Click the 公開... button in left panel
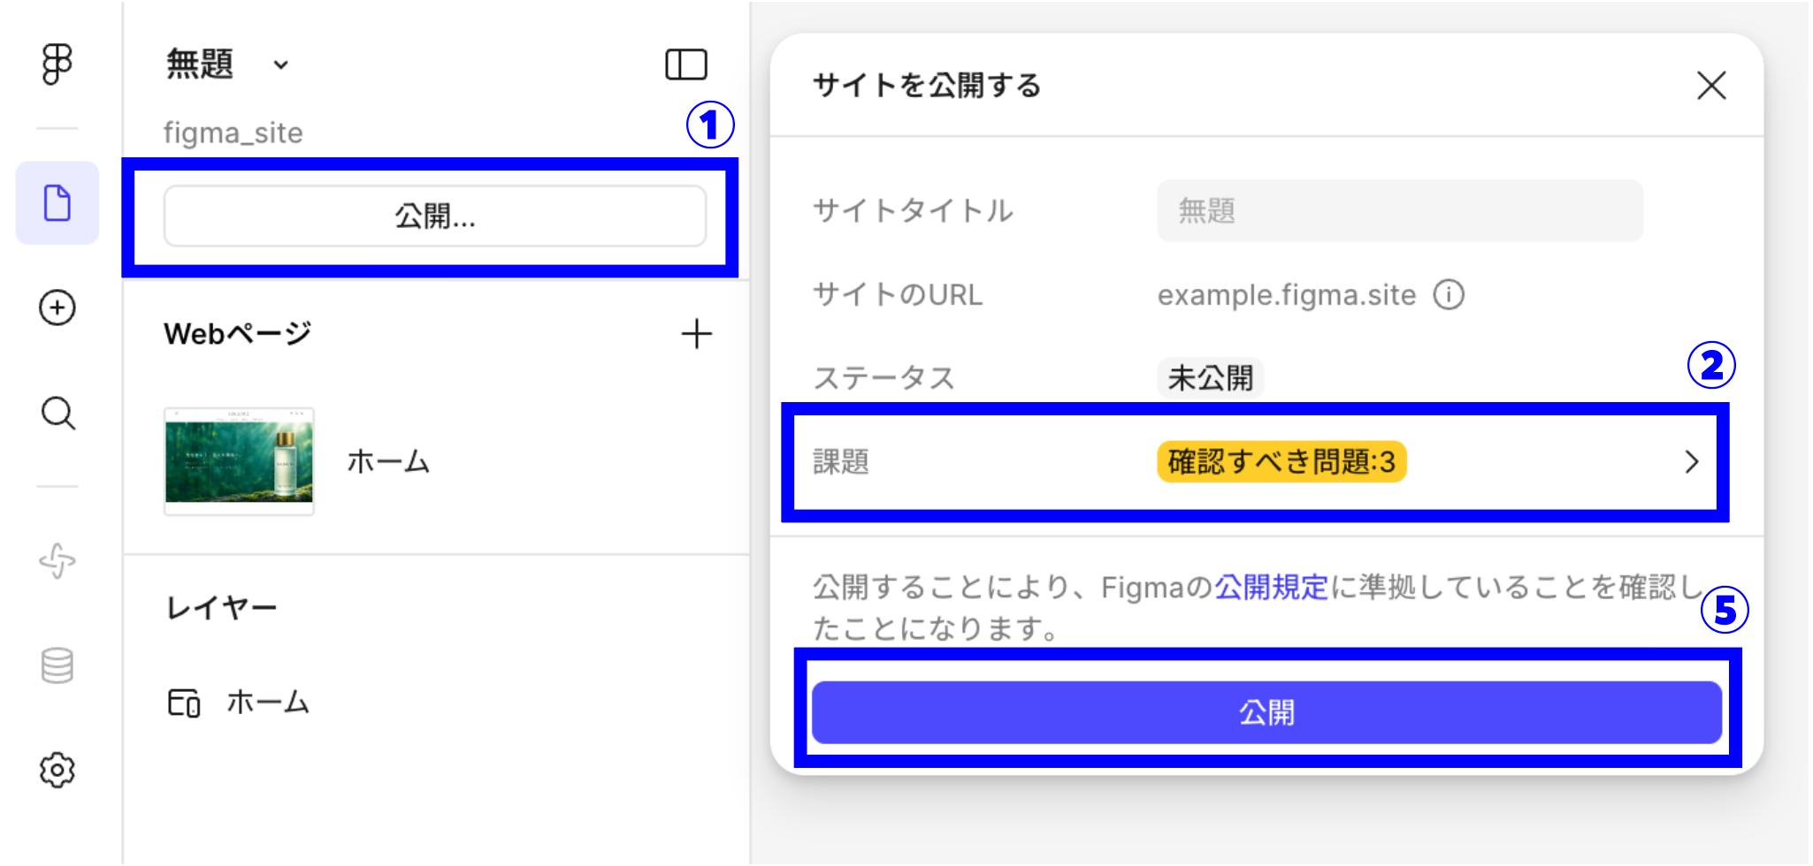Viewport: 1813px width, 866px height. [433, 215]
